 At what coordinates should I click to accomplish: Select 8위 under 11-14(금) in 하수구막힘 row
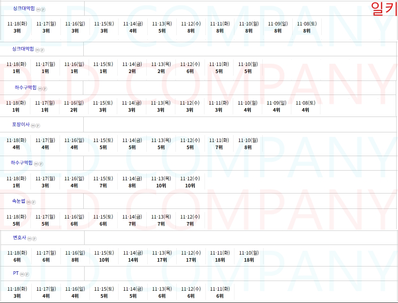[x=132, y=186]
